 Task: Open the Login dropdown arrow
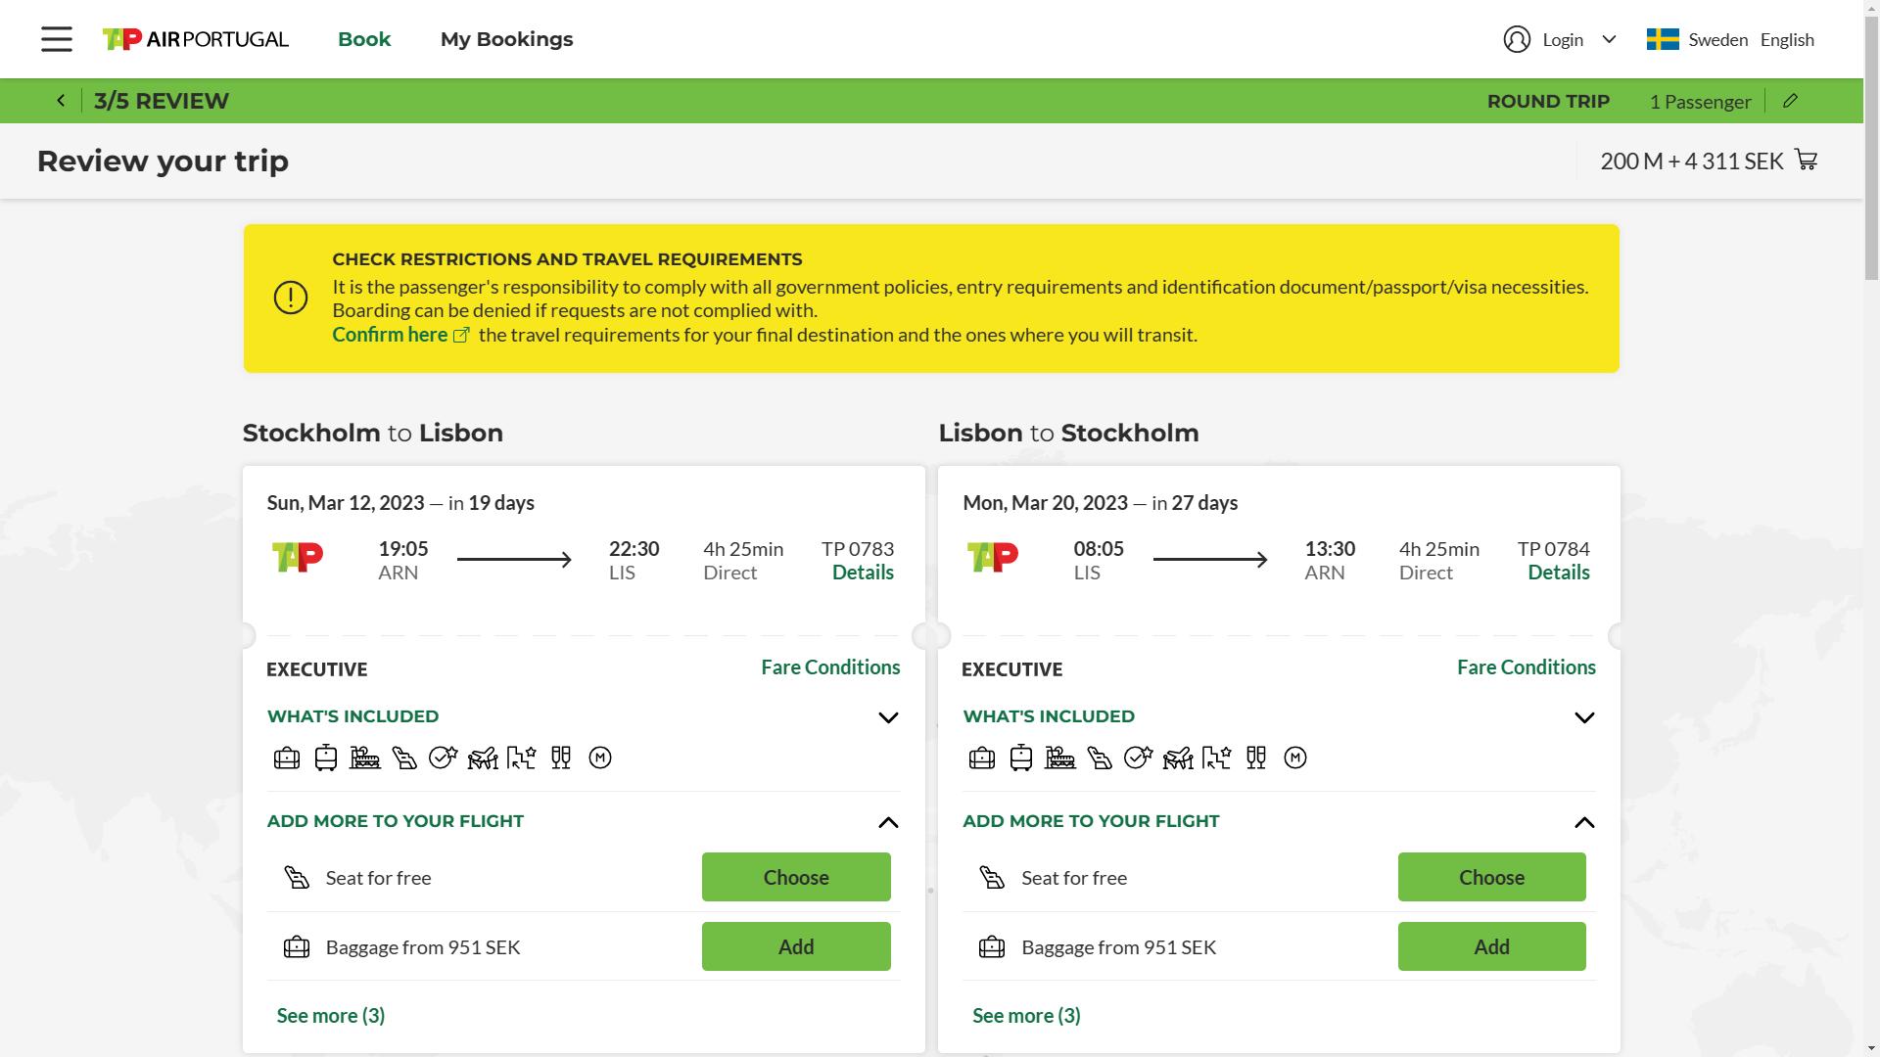[x=1609, y=39]
